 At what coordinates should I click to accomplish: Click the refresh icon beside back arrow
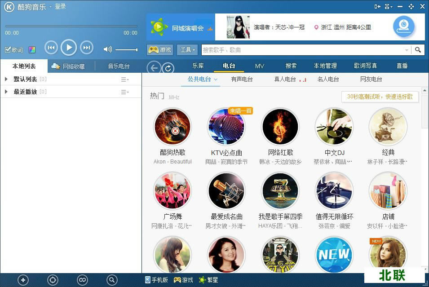click(x=168, y=68)
